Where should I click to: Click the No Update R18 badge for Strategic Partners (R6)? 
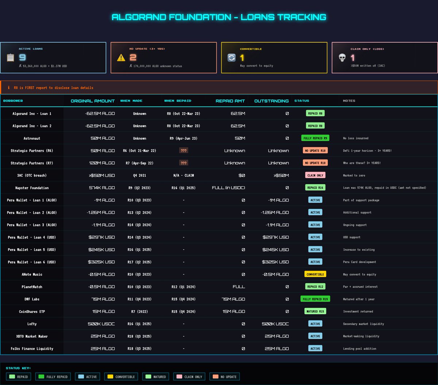pyautogui.click(x=315, y=151)
